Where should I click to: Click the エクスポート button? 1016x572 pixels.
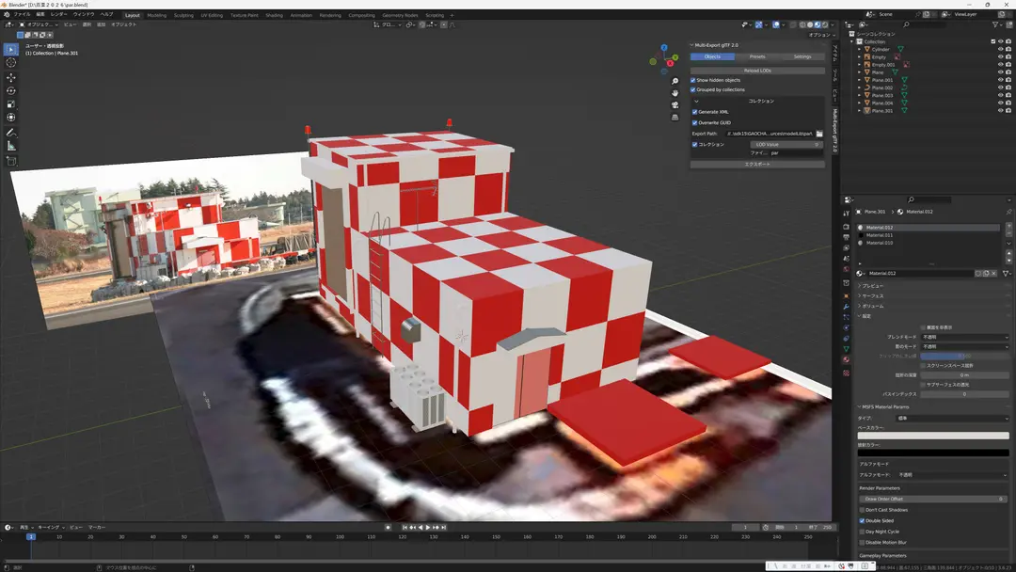(757, 164)
